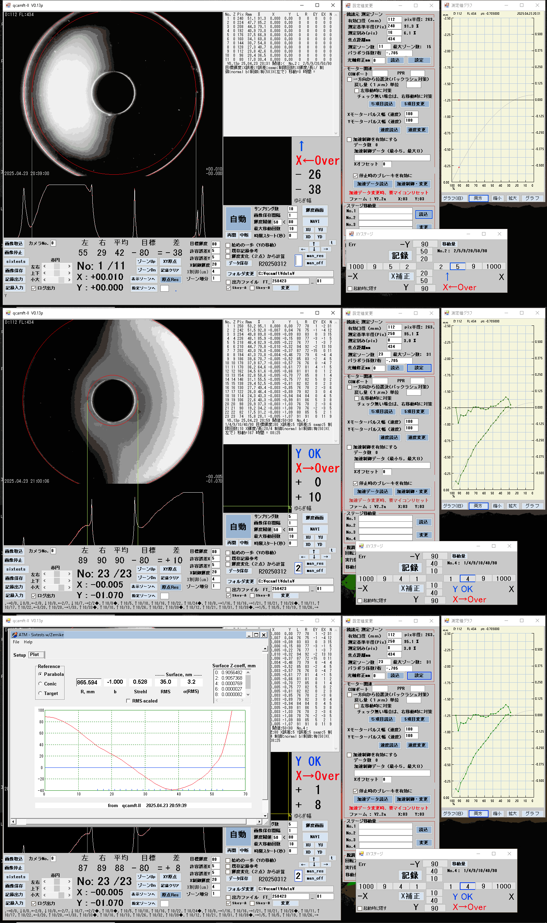Click ゾーンUp button in No: 1 /11 panel
The image size is (547, 923).
coord(146,261)
